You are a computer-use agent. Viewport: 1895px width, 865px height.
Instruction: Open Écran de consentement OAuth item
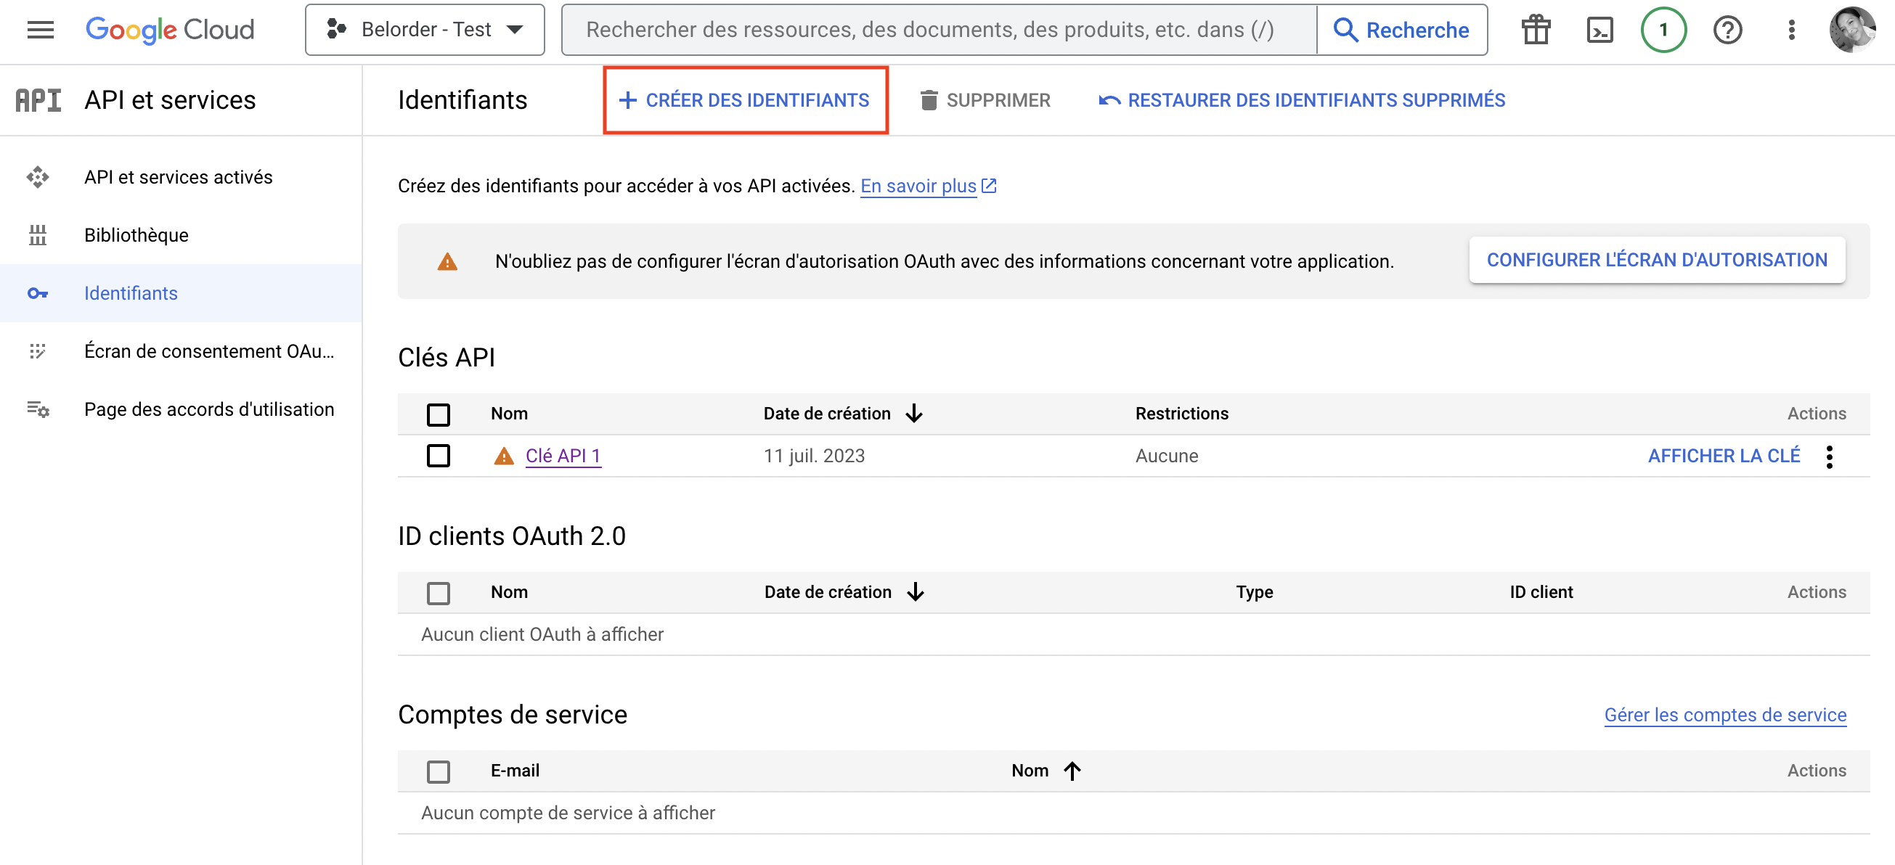(x=181, y=350)
